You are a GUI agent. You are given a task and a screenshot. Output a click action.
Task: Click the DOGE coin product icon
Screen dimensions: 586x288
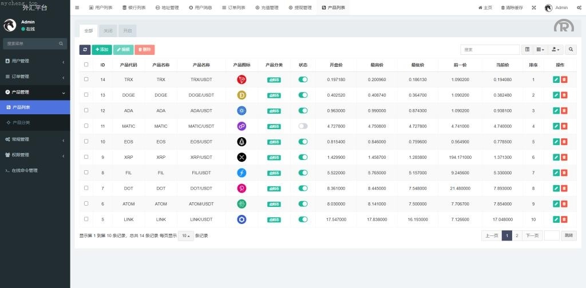pyautogui.click(x=241, y=95)
